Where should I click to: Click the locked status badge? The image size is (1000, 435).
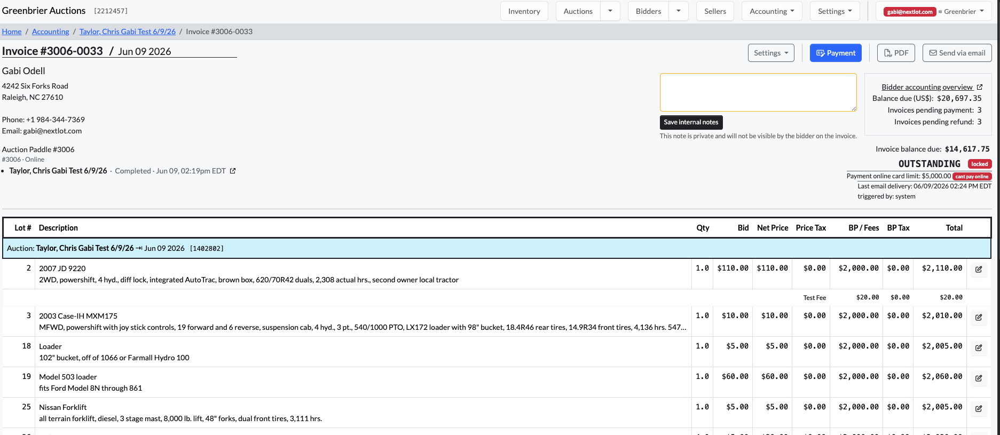pyautogui.click(x=979, y=164)
